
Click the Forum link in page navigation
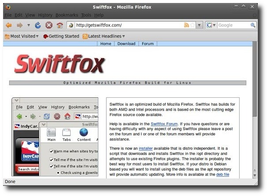147,44
